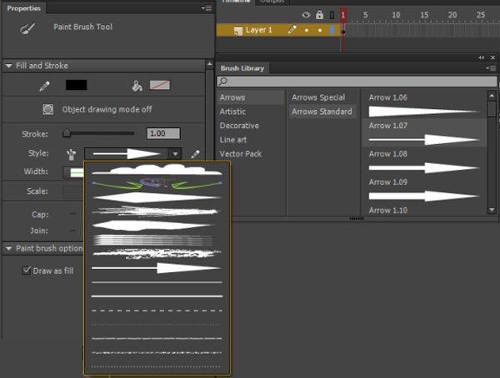Click the frame 1 keyframe in Layer 1

coord(343,31)
